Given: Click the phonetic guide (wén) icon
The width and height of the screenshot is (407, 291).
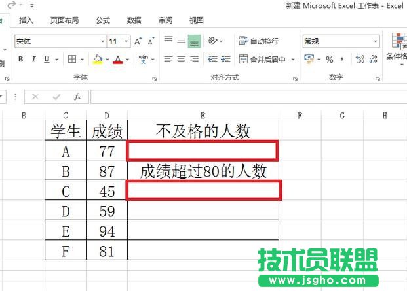Looking at the screenshot, I should [144, 60].
